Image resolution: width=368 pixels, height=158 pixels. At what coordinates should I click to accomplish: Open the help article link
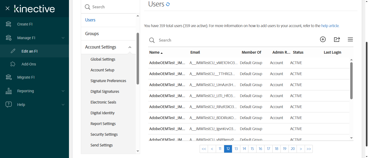(x=330, y=26)
